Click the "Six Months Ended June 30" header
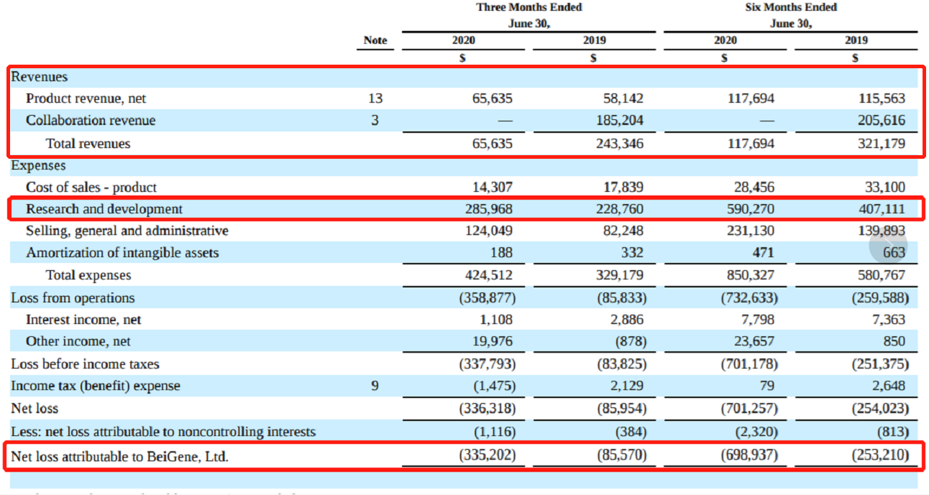Screen dimensions: 929x495 coord(790,14)
